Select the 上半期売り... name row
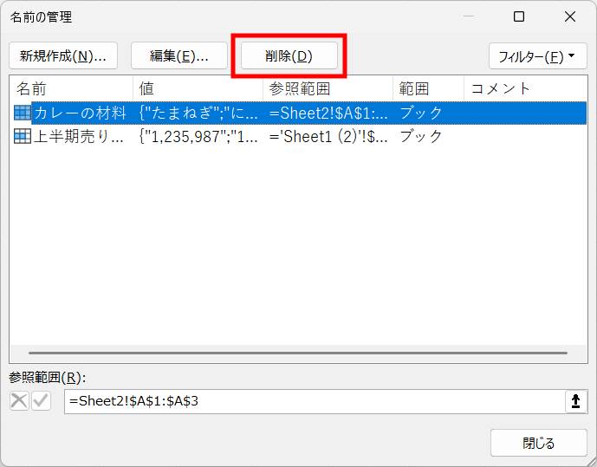Screen dimensions: 597x467 298,136
